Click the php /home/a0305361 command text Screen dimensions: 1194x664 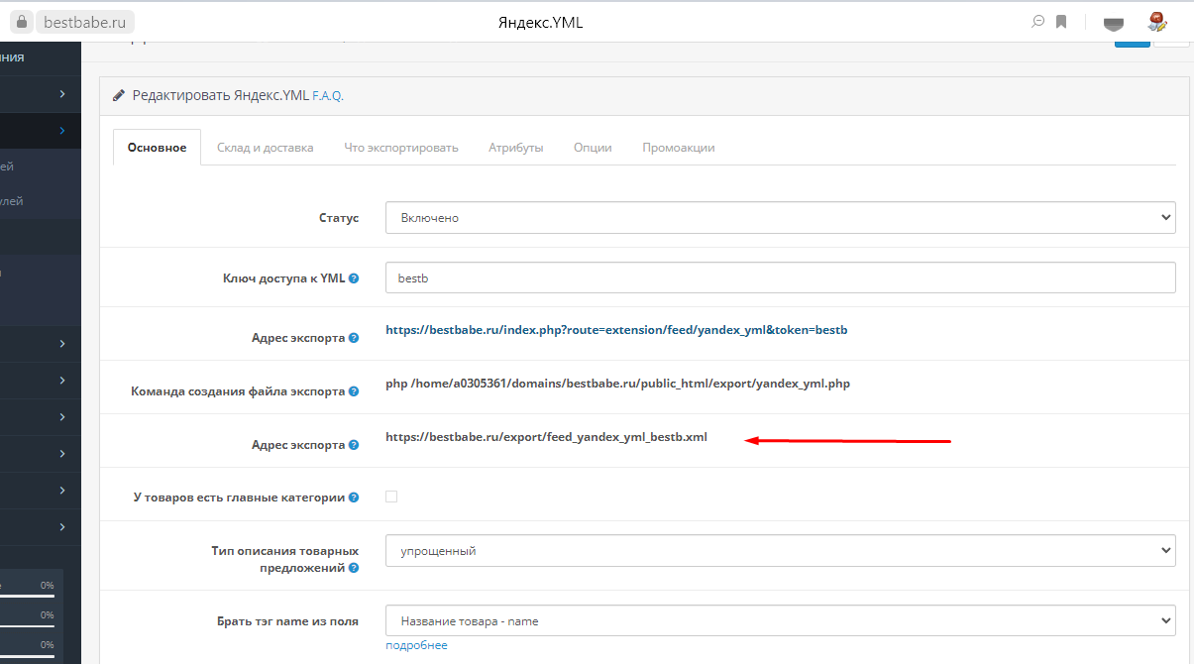pyautogui.click(x=617, y=384)
